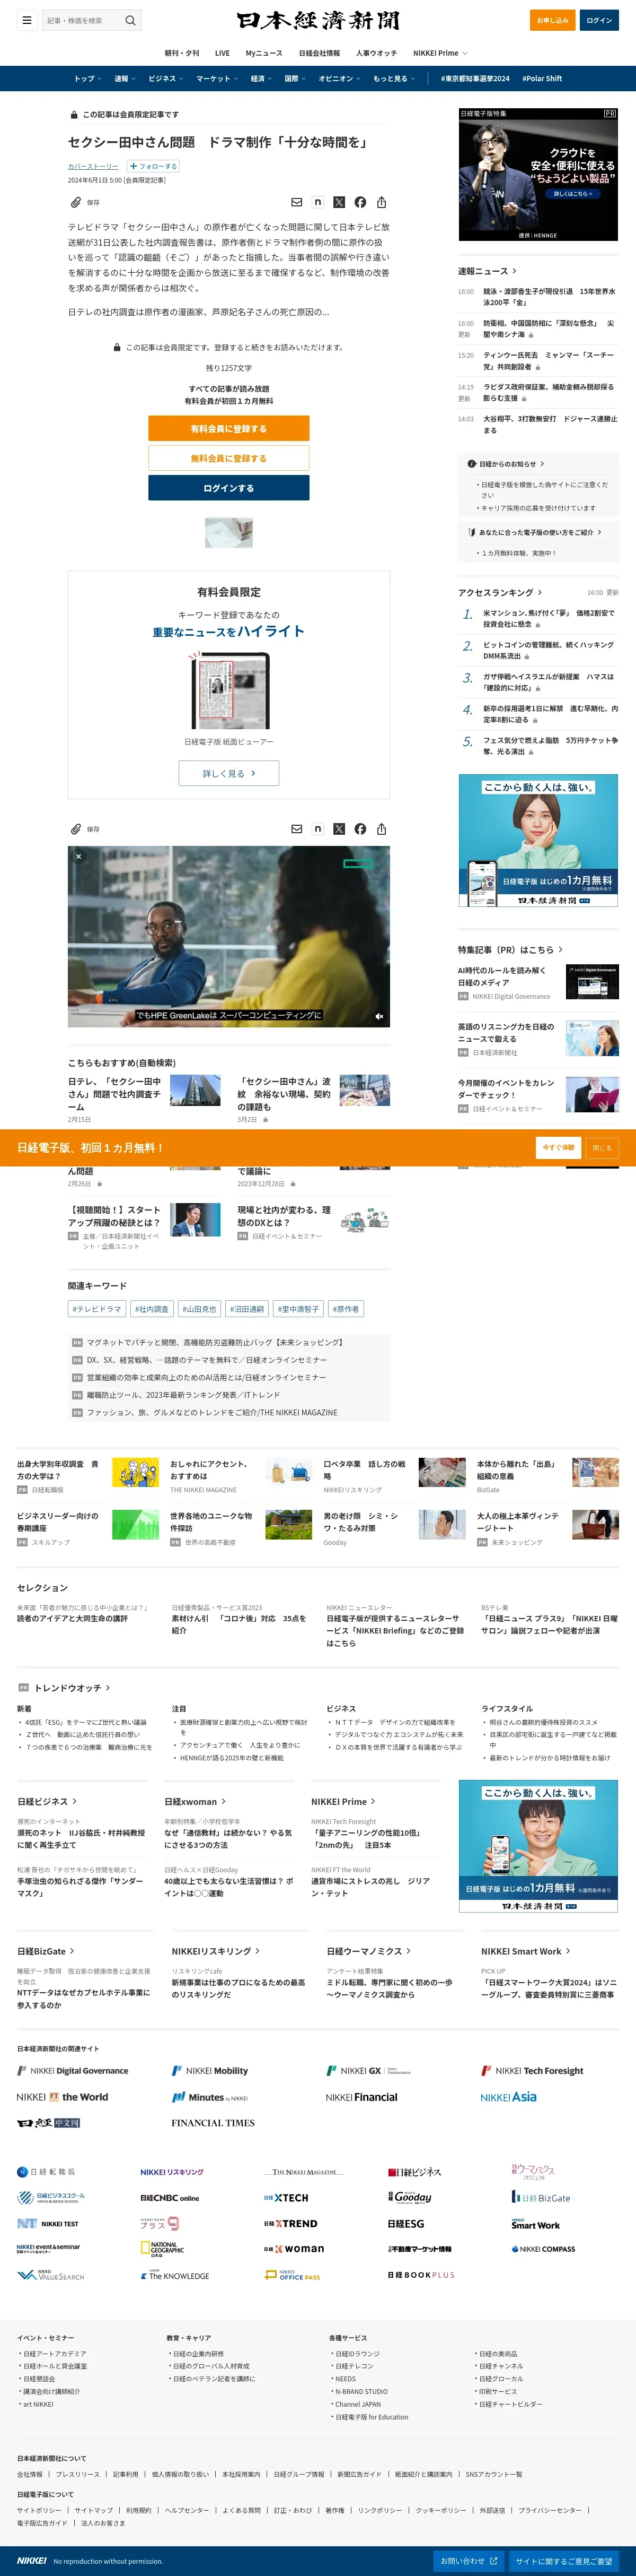Expand the マーケット navigation dropdown
The image size is (636, 2576).
coord(217,78)
